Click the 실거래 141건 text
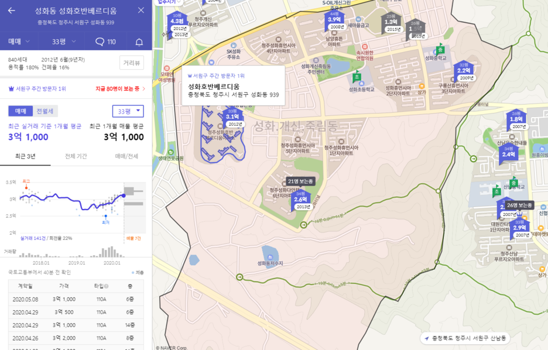Viewport: 548px width, 350px height. coord(33,238)
